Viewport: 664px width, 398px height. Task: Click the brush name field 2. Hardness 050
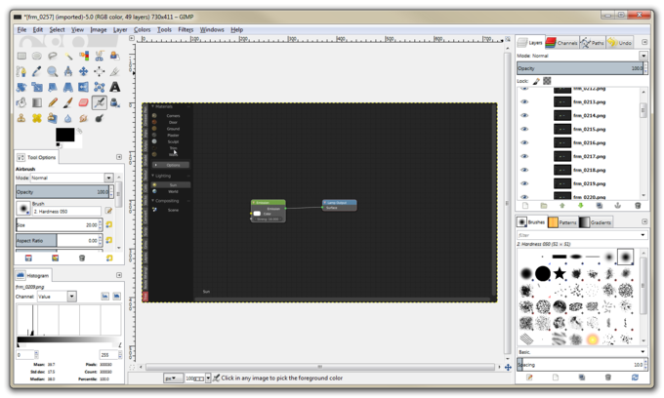pos(66,212)
